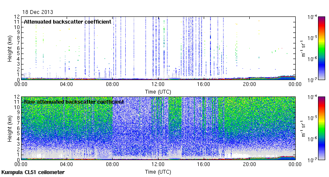Click the "Time (UTC)" label under upper plot
The image size is (329, 177).
click(158, 91)
